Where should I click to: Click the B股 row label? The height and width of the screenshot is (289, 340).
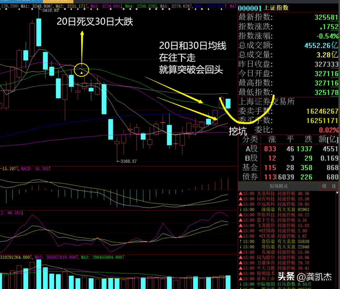[251, 158]
